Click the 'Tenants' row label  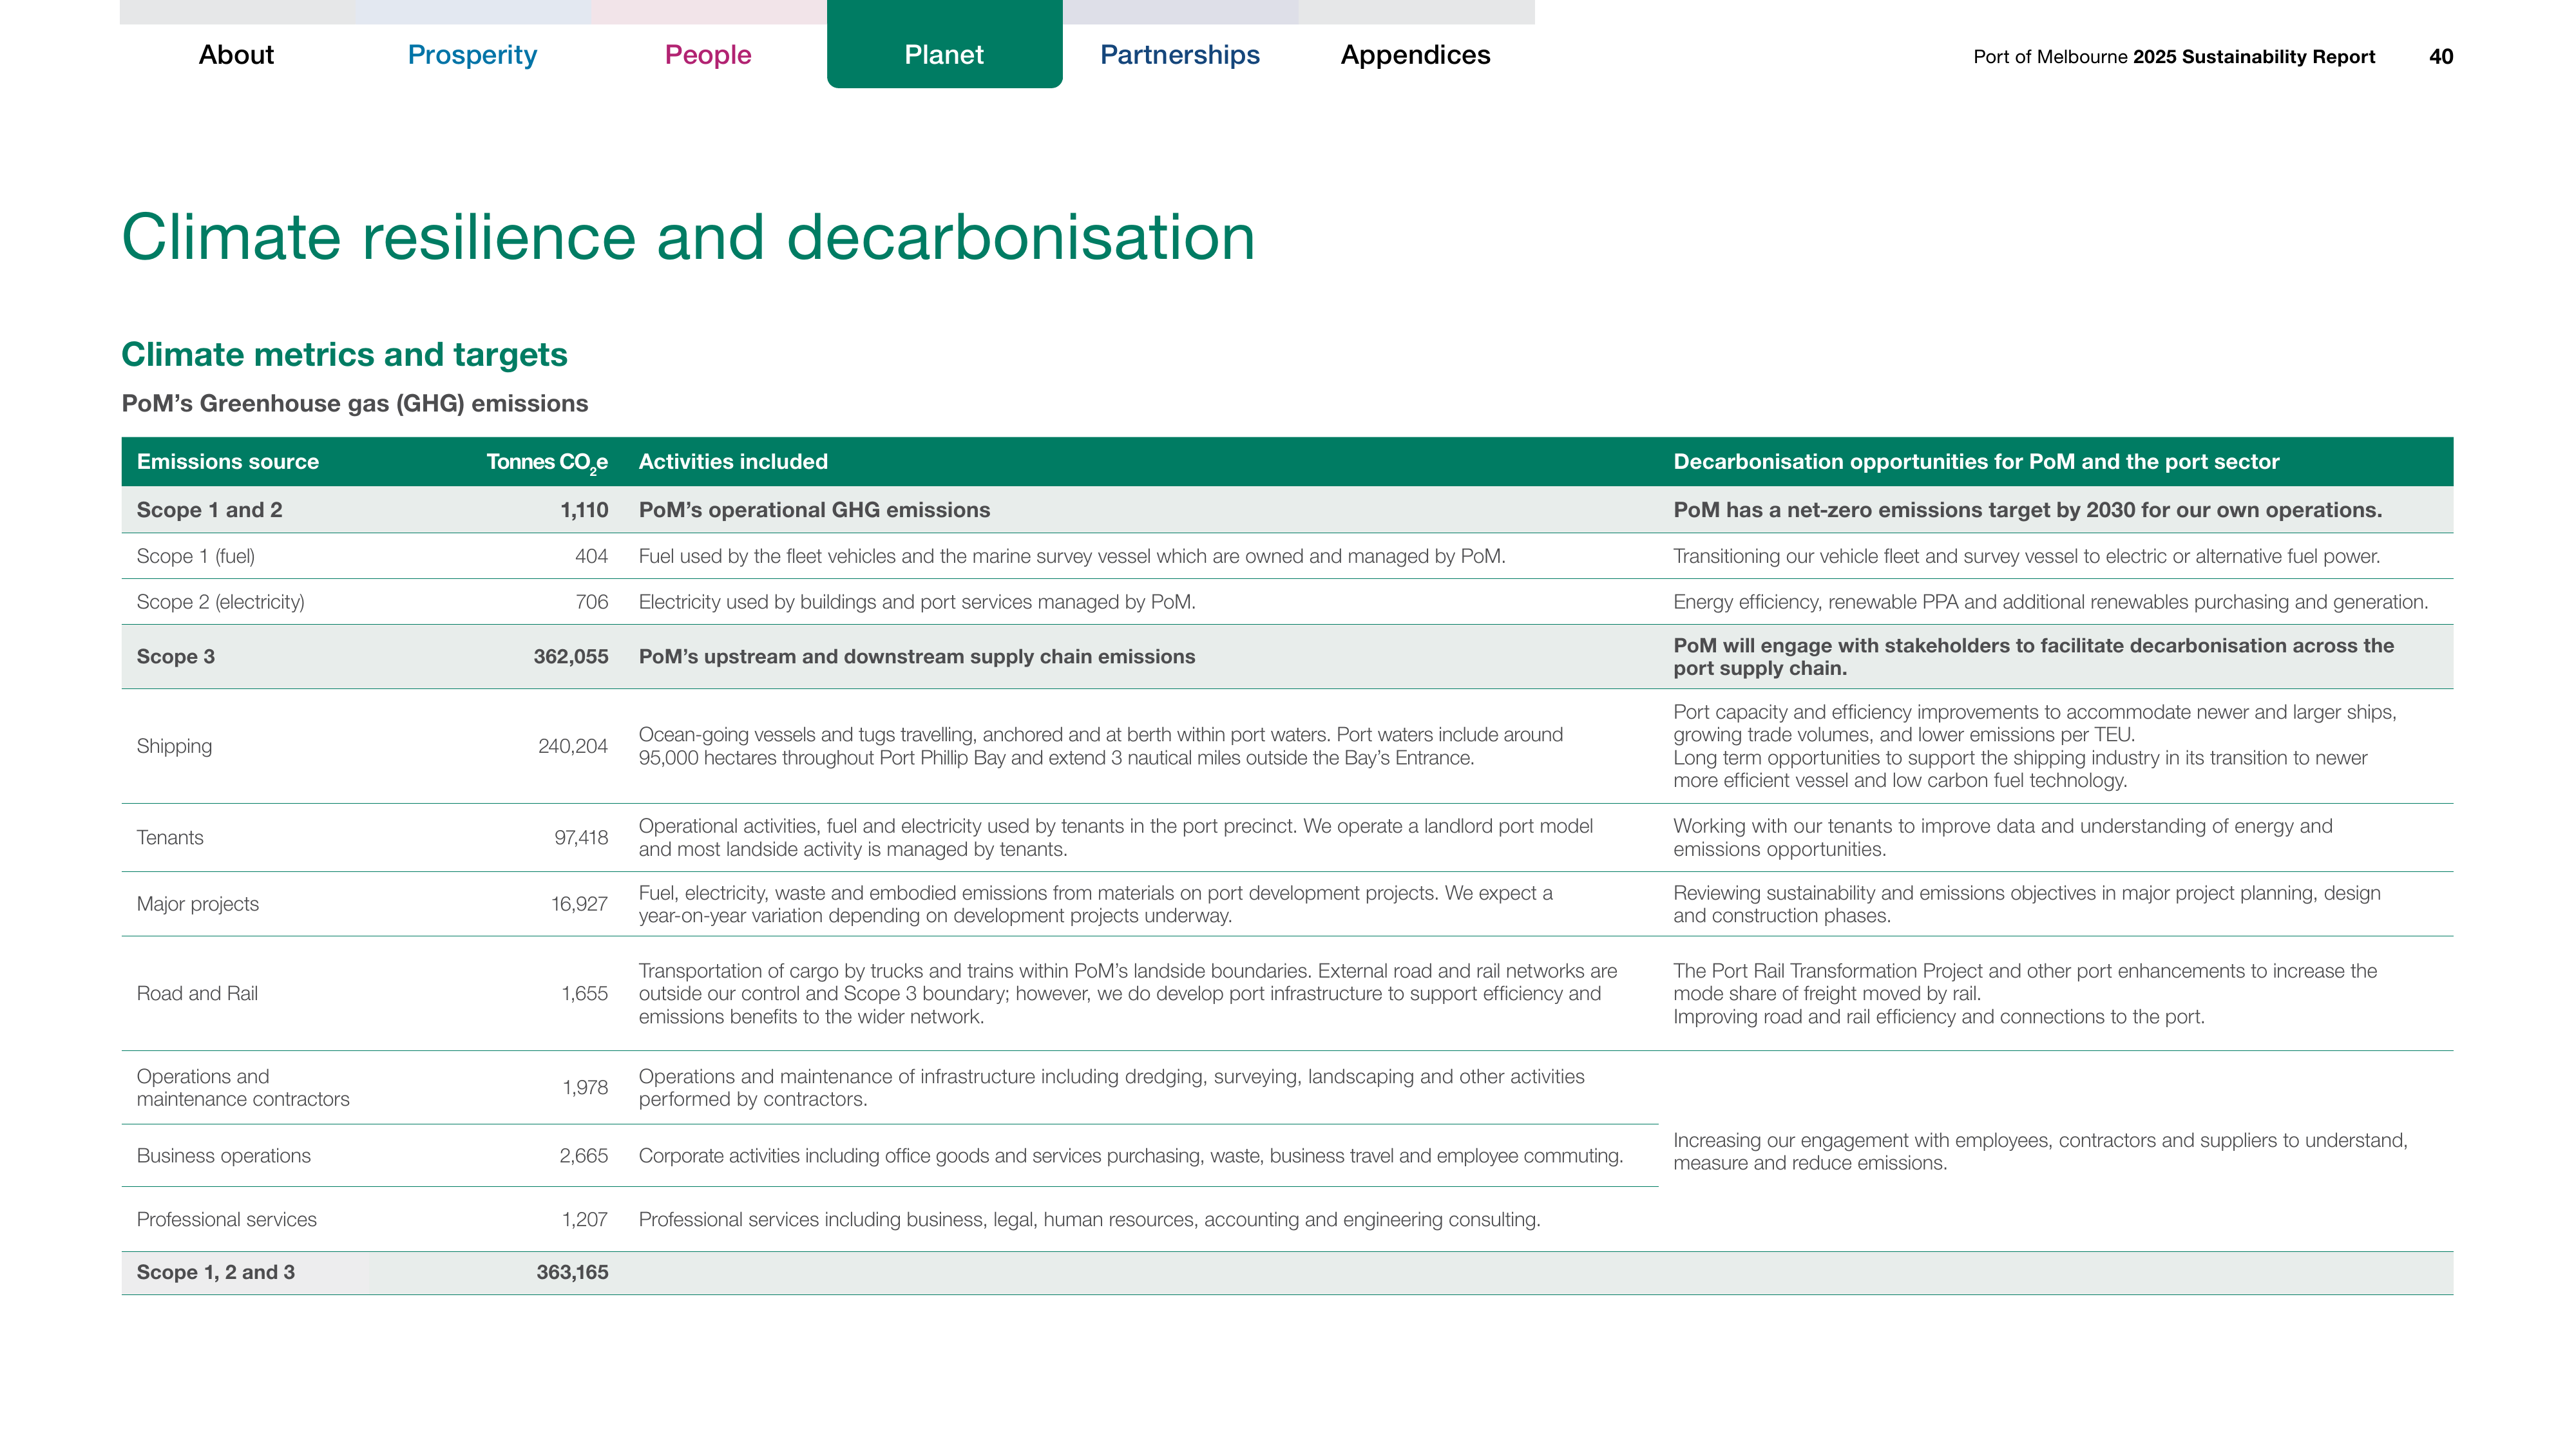pyautogui.click(x=170, y=838)
